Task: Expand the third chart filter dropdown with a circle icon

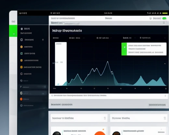Action: 104,38
